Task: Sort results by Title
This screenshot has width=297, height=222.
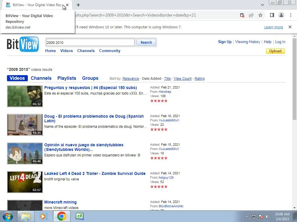Action: [167, 79]
